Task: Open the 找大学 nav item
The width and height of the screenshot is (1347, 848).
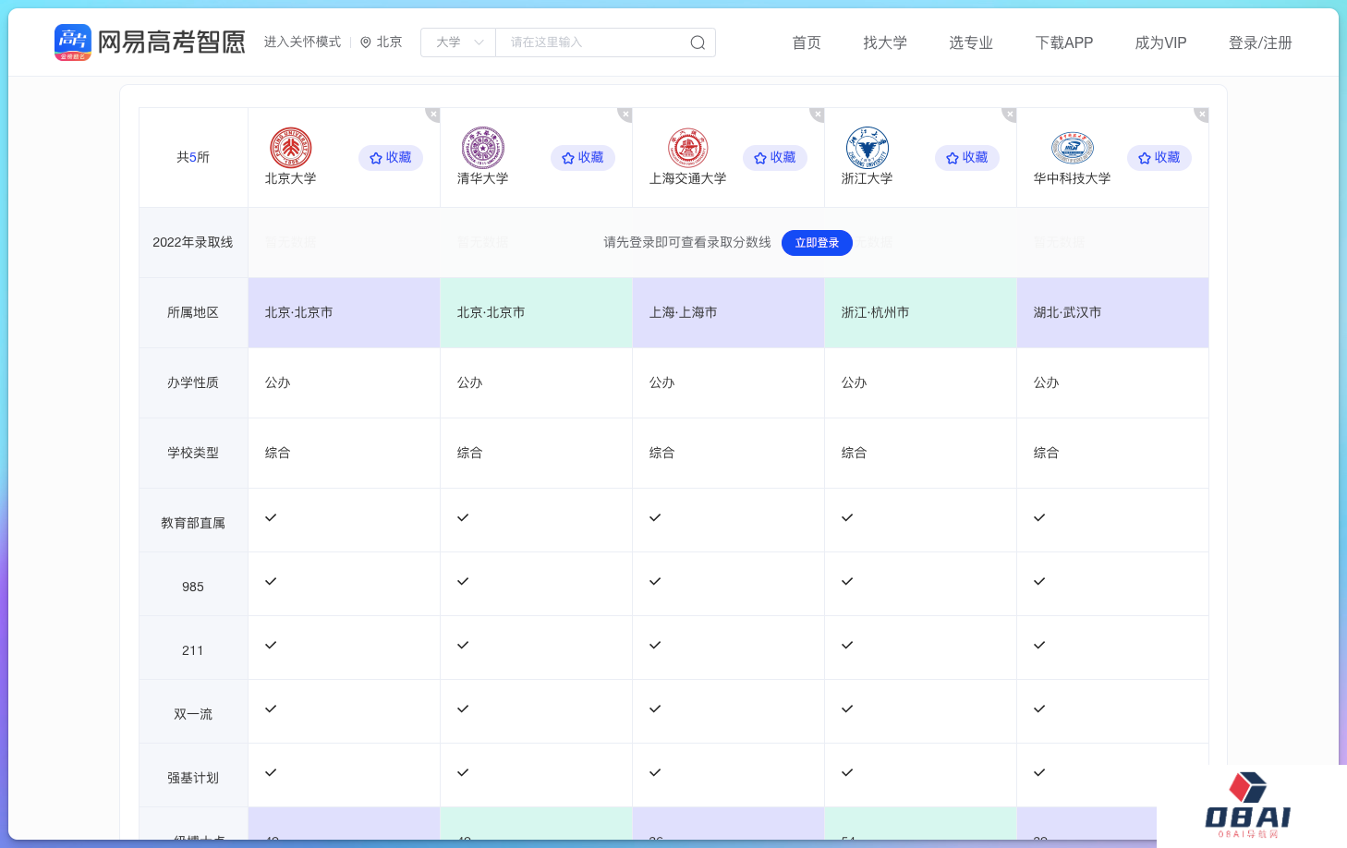Action: 884,42
